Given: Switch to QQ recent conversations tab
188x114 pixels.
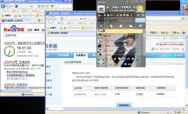Looking at the screenshot, I should [131, 26].
